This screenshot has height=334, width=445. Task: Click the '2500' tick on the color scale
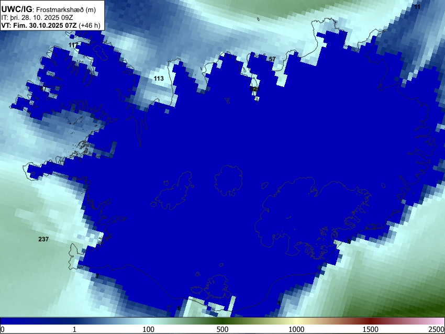(437, 329)
